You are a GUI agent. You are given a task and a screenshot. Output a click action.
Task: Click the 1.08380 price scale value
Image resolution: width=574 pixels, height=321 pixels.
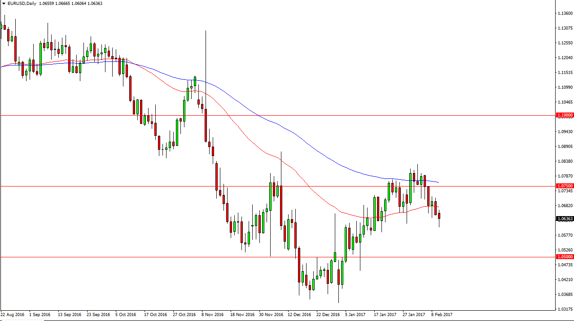click(565, 161)
